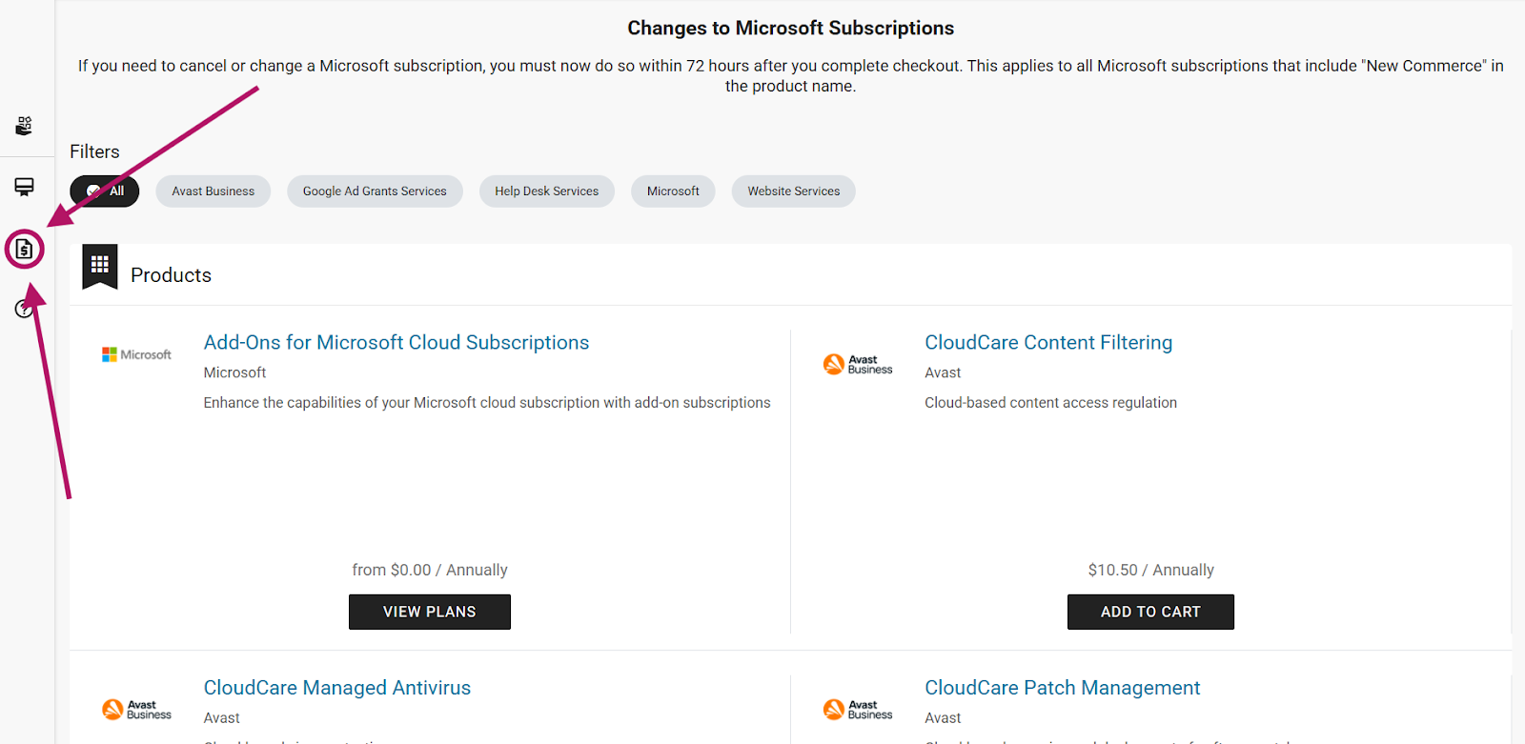This screenshot has height=744, width=1525.
Task: Filter products by Microsoft
Action: [x=673, y=191]
